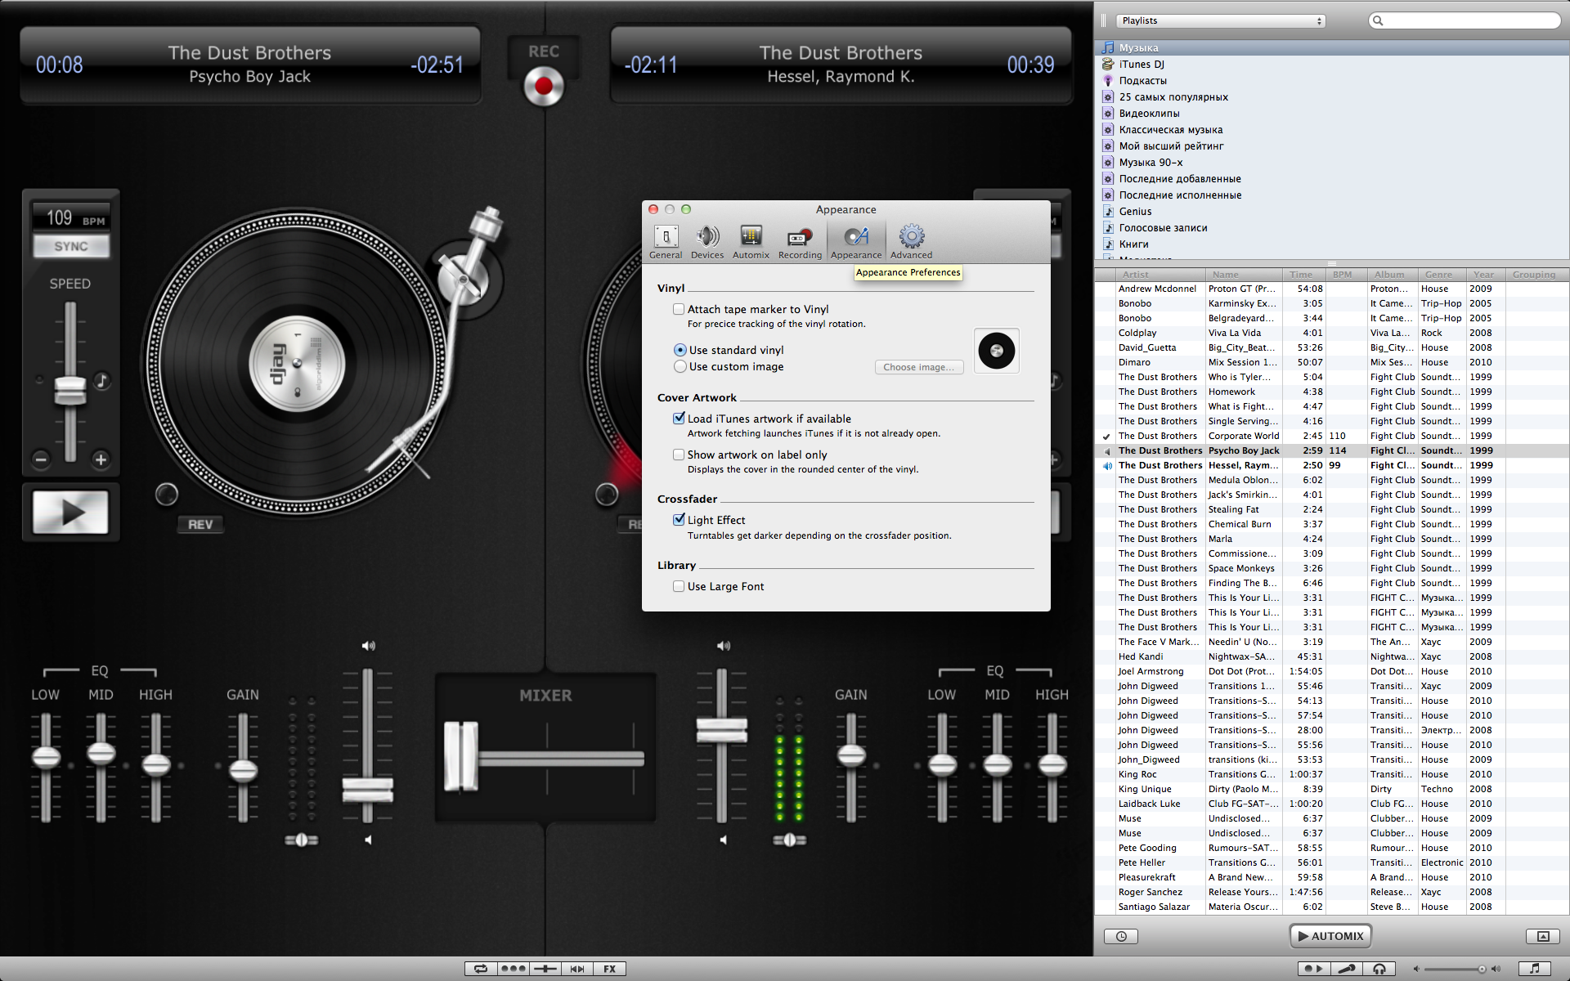1570x981 pixels.
Task: Open Devices preferences tab
Action: pyautogui.click(x=707, y=242)
